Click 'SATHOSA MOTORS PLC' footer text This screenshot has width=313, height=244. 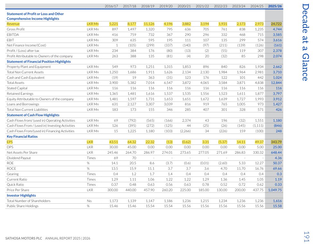(24, 239)
